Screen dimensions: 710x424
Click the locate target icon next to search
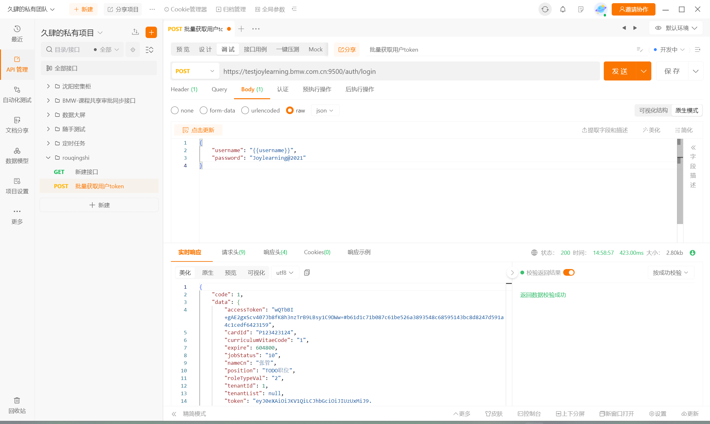[x=133, y=50]
